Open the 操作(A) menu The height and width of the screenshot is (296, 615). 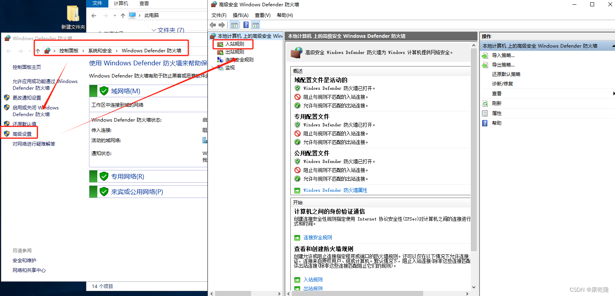coord(240,15)
